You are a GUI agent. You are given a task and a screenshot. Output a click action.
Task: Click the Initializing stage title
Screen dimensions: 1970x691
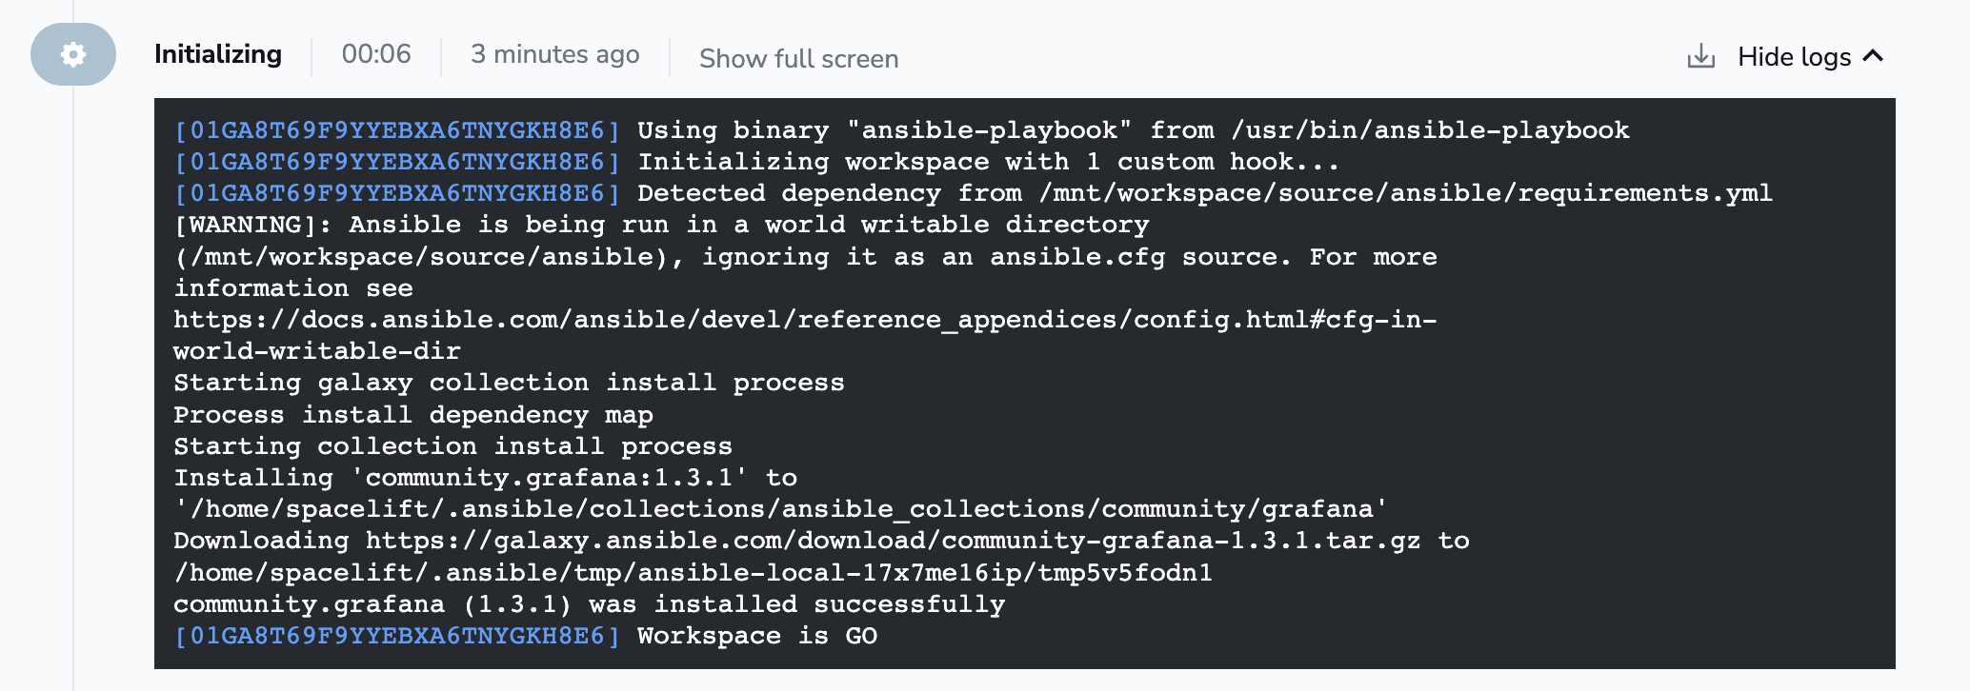[x=218, y=55]
